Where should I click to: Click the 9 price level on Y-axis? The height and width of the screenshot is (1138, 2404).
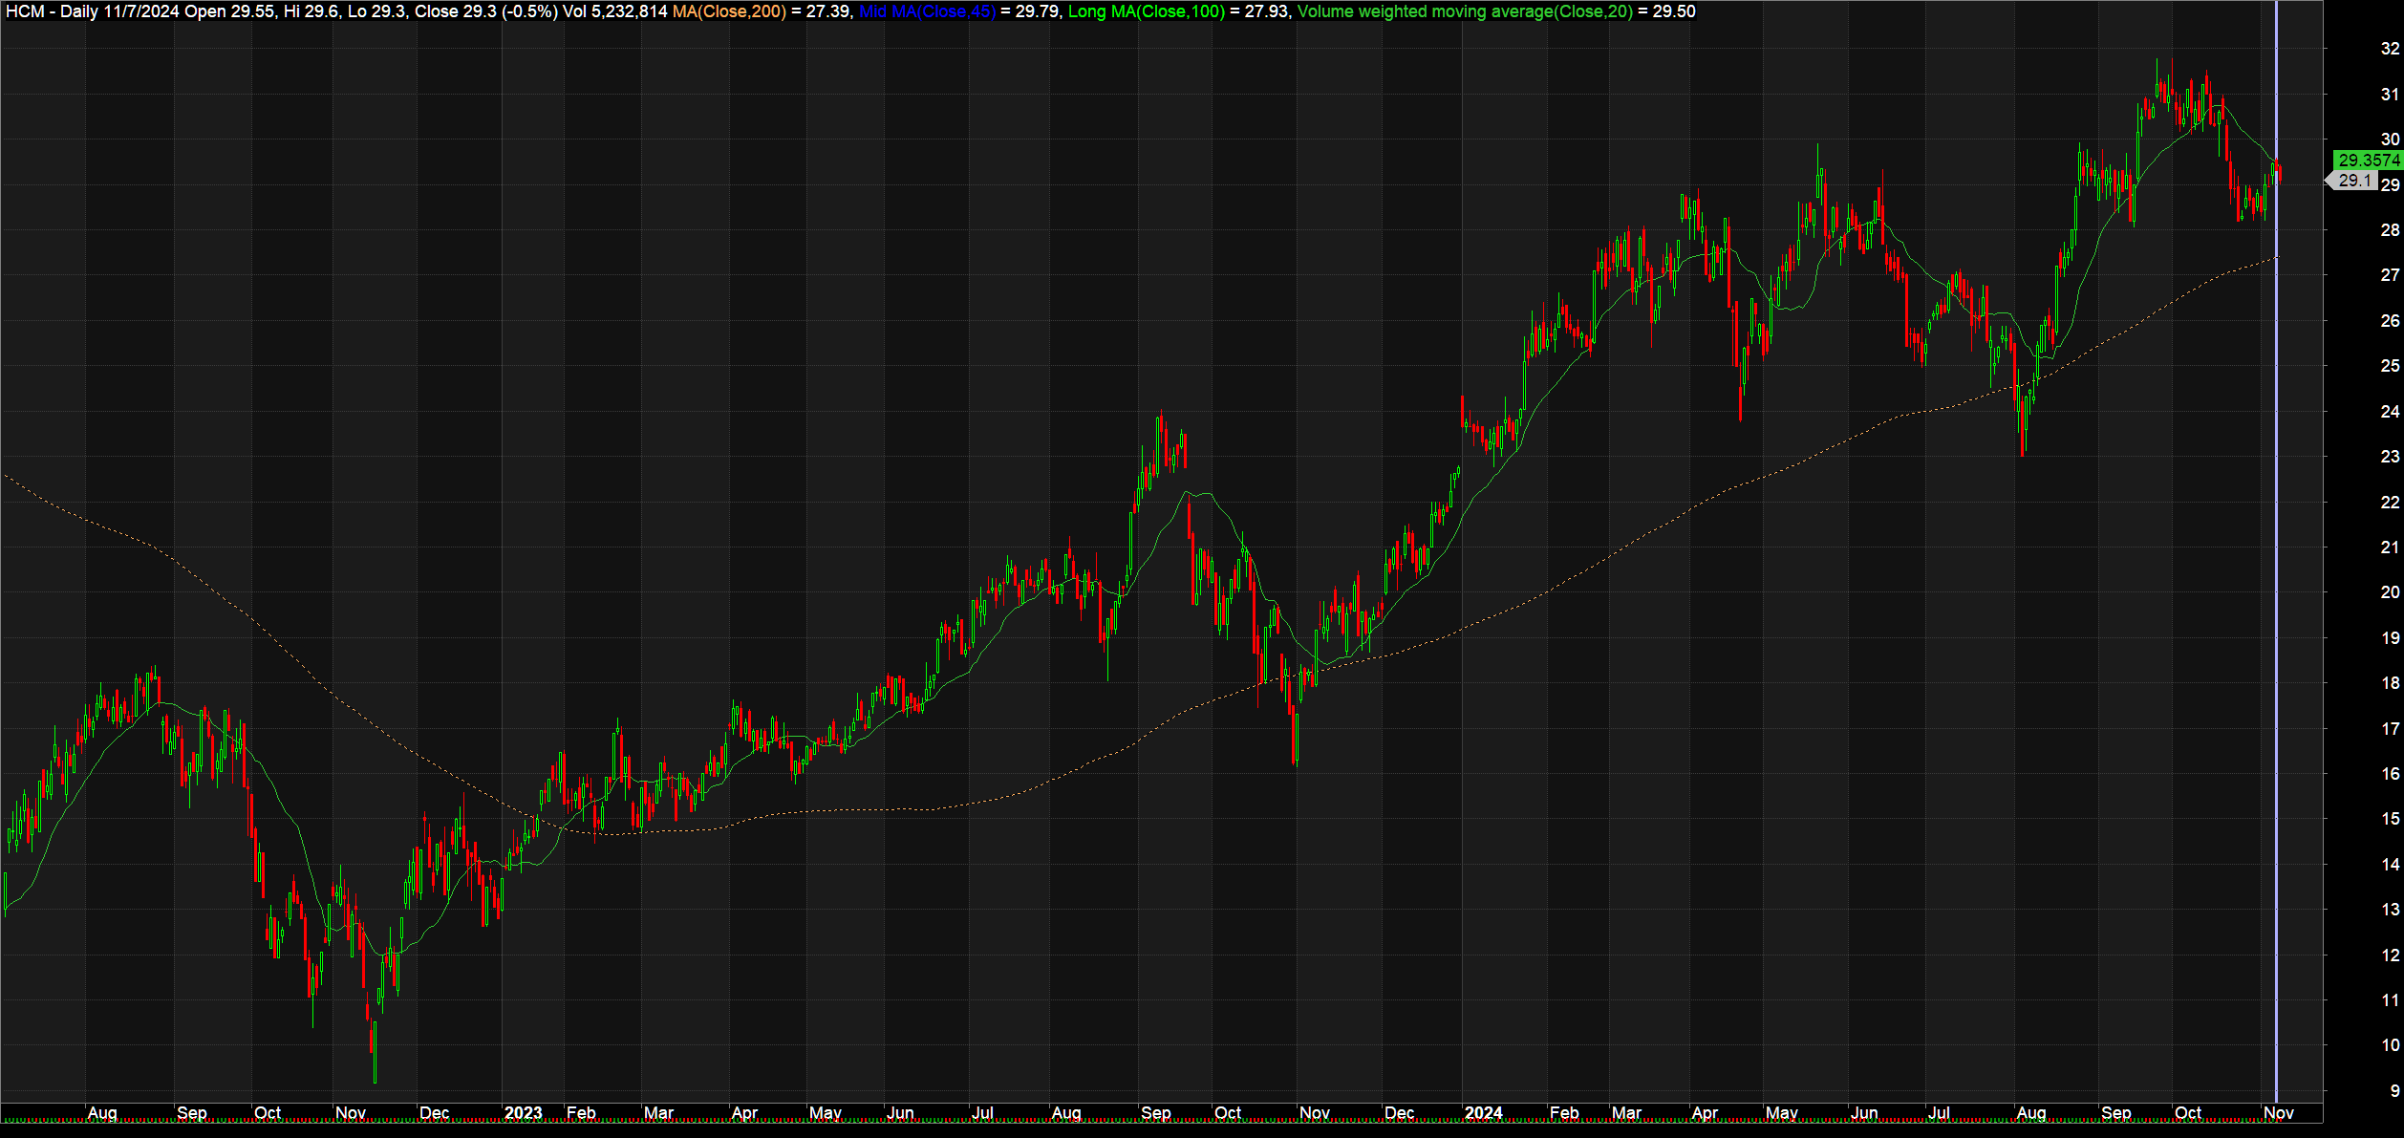(2393, 1090)
